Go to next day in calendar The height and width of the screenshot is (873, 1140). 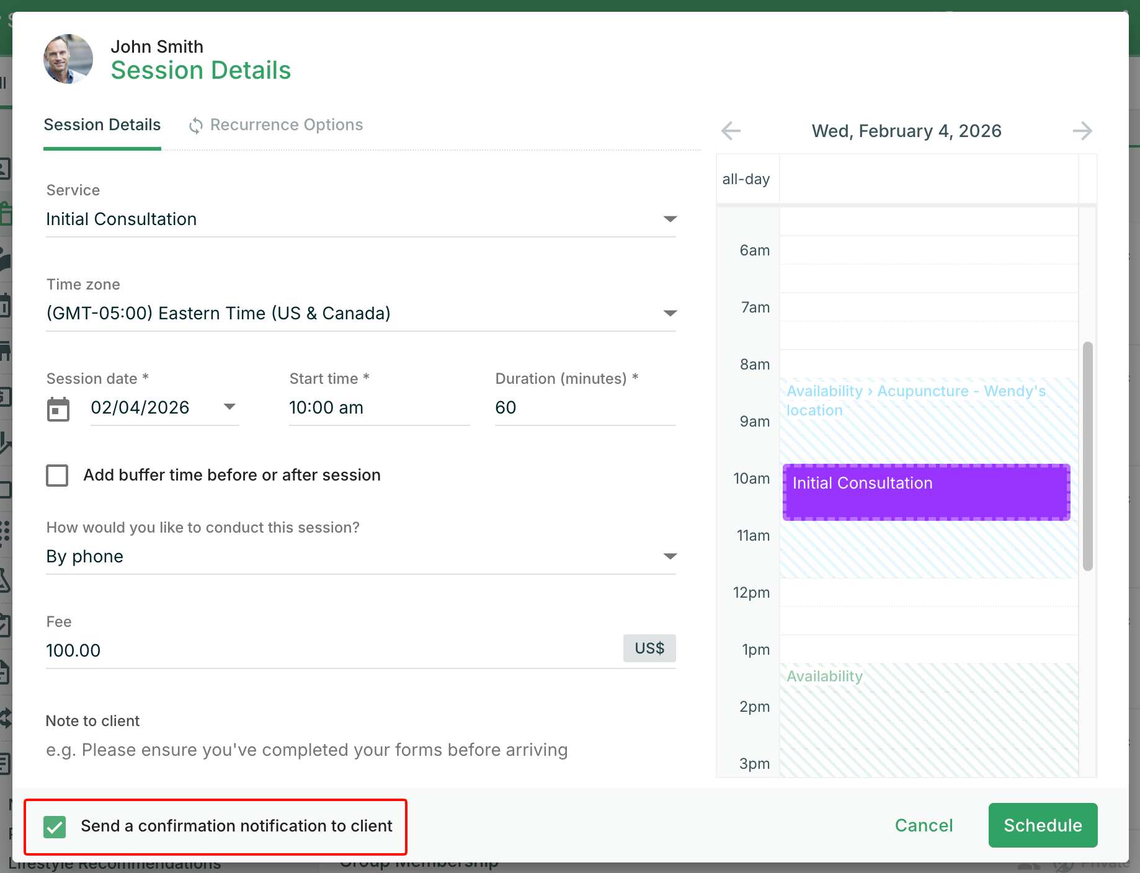click(x=1082, y=131)
